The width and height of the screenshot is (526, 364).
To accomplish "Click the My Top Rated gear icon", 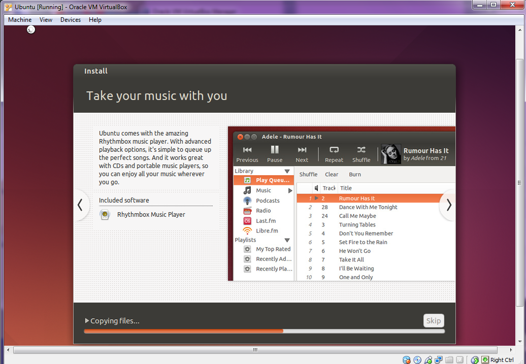I will [x=247, y=249].
